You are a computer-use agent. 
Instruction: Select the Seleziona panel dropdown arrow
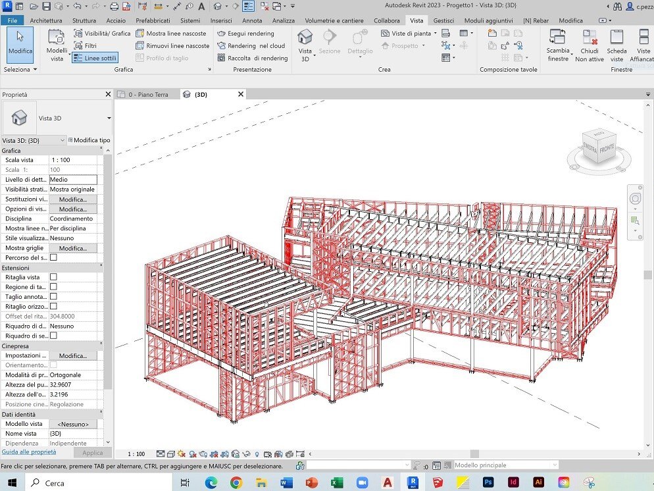[35, 70]
